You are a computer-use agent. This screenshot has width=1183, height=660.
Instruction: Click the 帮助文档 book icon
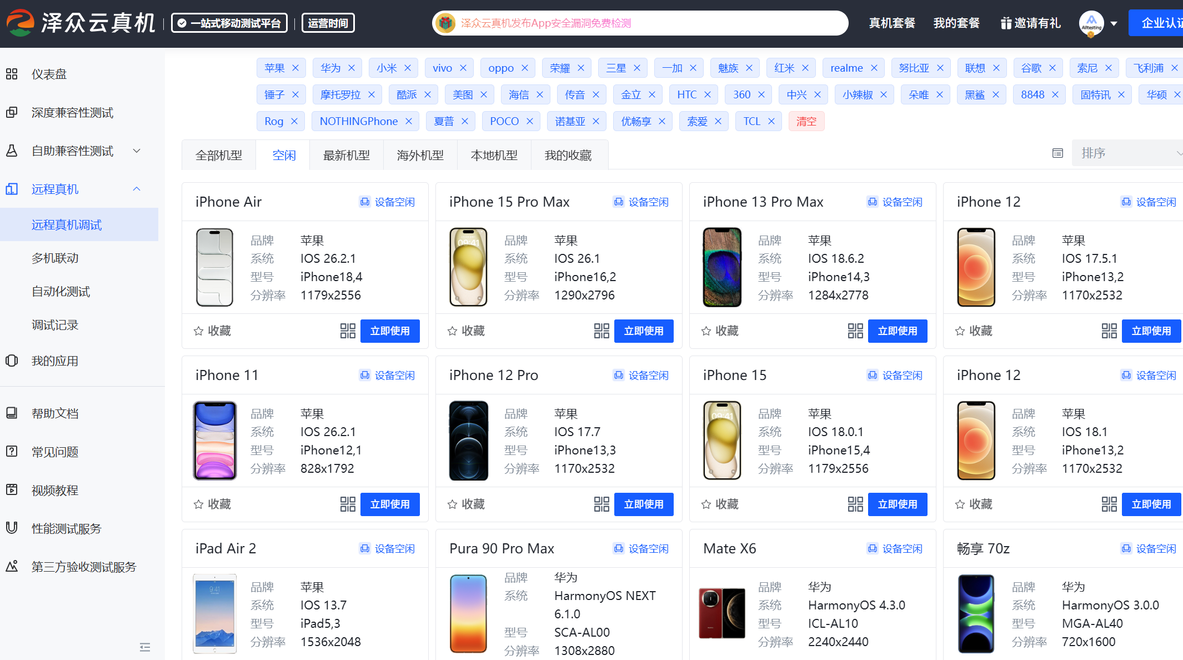(x=12, y=413)
